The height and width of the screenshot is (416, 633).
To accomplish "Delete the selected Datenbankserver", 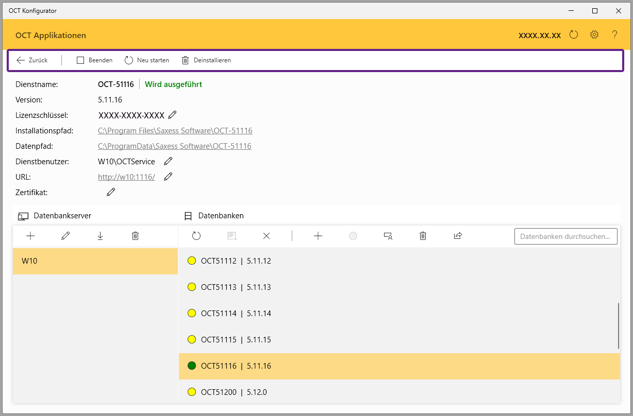I will click(x=135, y=236).
